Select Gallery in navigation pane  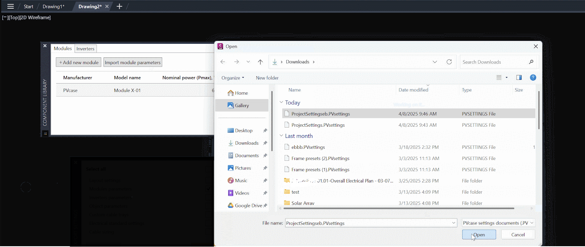click(x=242, y=105)
